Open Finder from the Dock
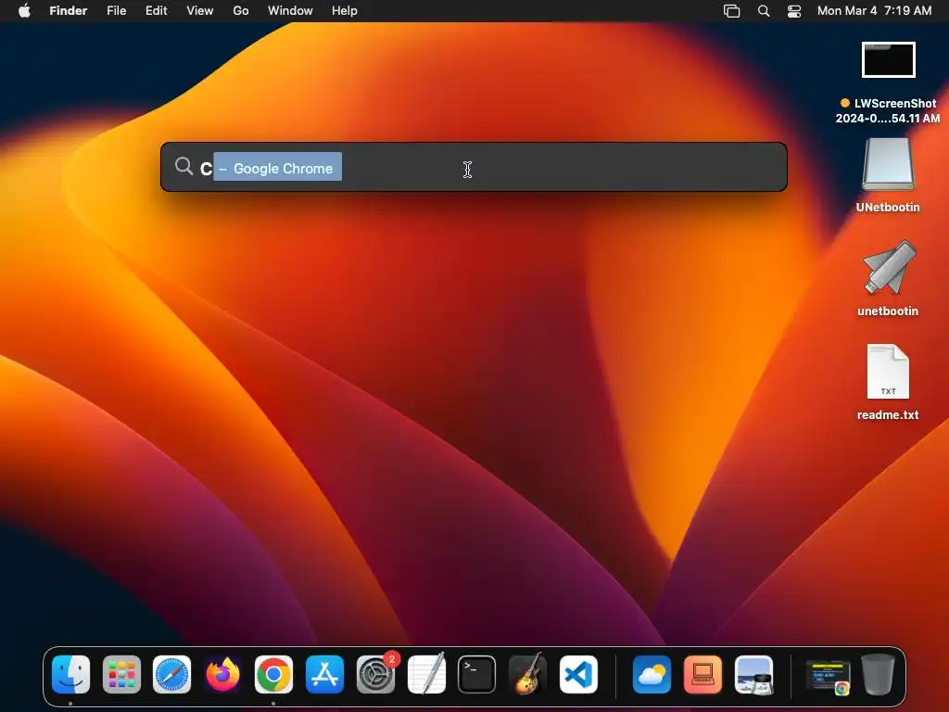This screenshot has width=949, height=712. pos(70,675)
